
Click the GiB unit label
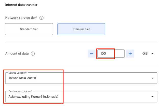click(145, 54)
